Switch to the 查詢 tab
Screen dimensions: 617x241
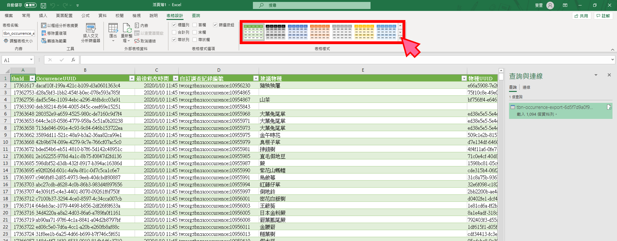tap(196, 16)
